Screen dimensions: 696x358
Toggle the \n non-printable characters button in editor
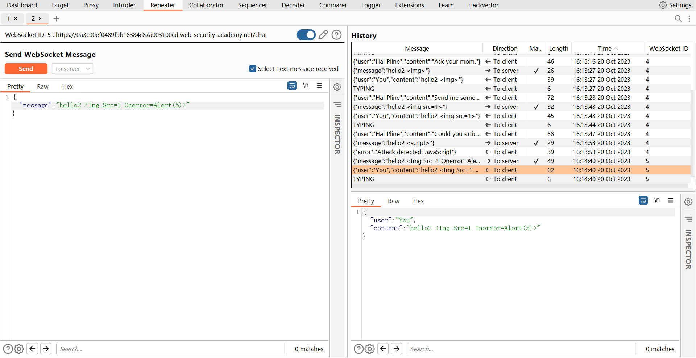(x=306, y=86)
